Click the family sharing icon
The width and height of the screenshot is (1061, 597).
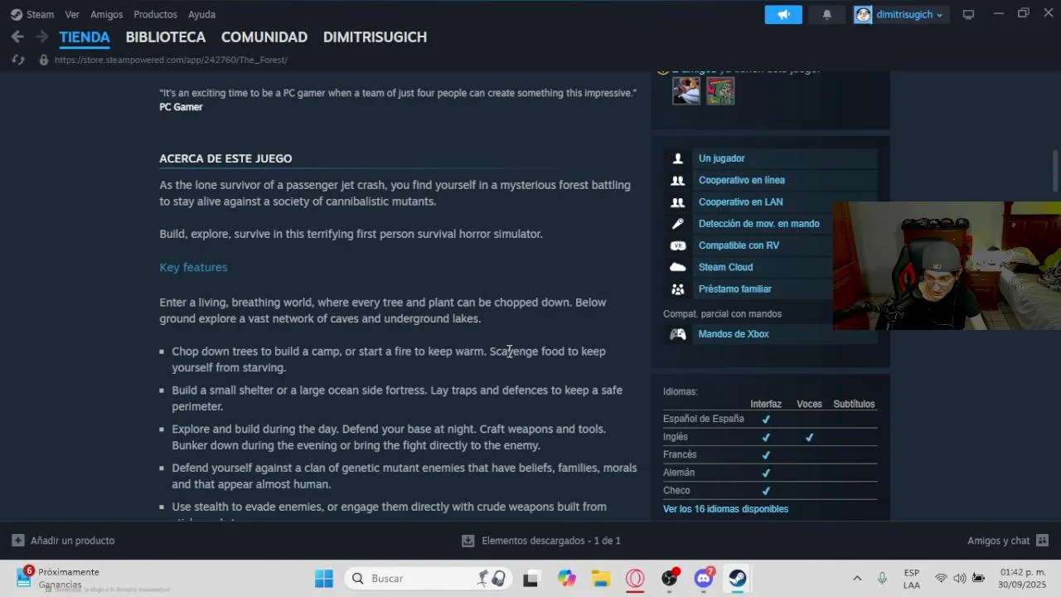(678, 289)
